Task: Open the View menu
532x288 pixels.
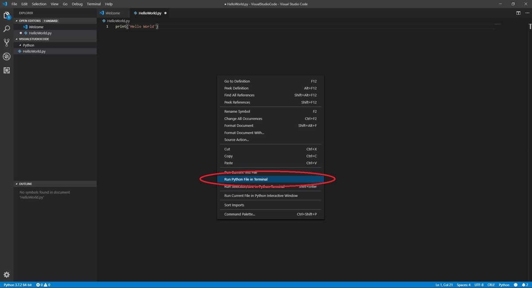Action: (x=55, y=4)
